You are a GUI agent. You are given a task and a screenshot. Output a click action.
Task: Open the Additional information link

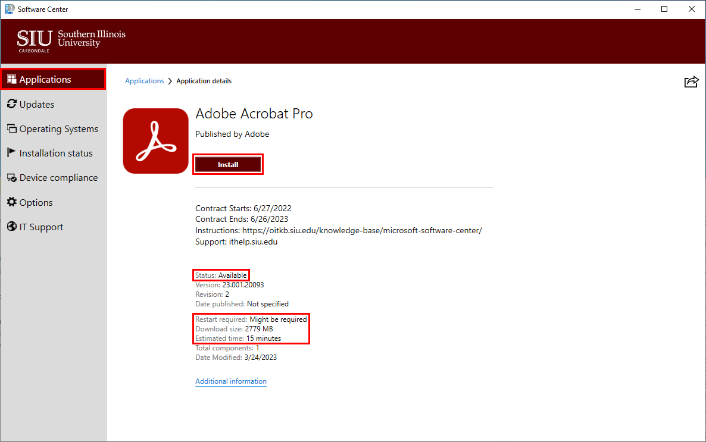point(230,381)
